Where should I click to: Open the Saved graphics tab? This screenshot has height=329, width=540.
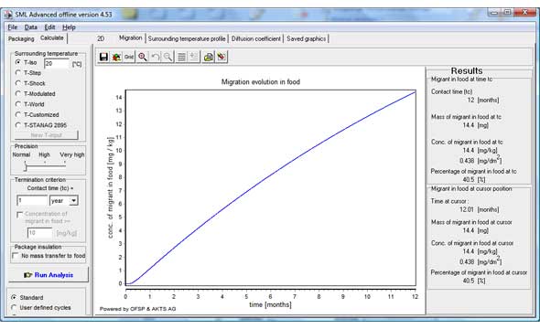(x=307, y=39)
